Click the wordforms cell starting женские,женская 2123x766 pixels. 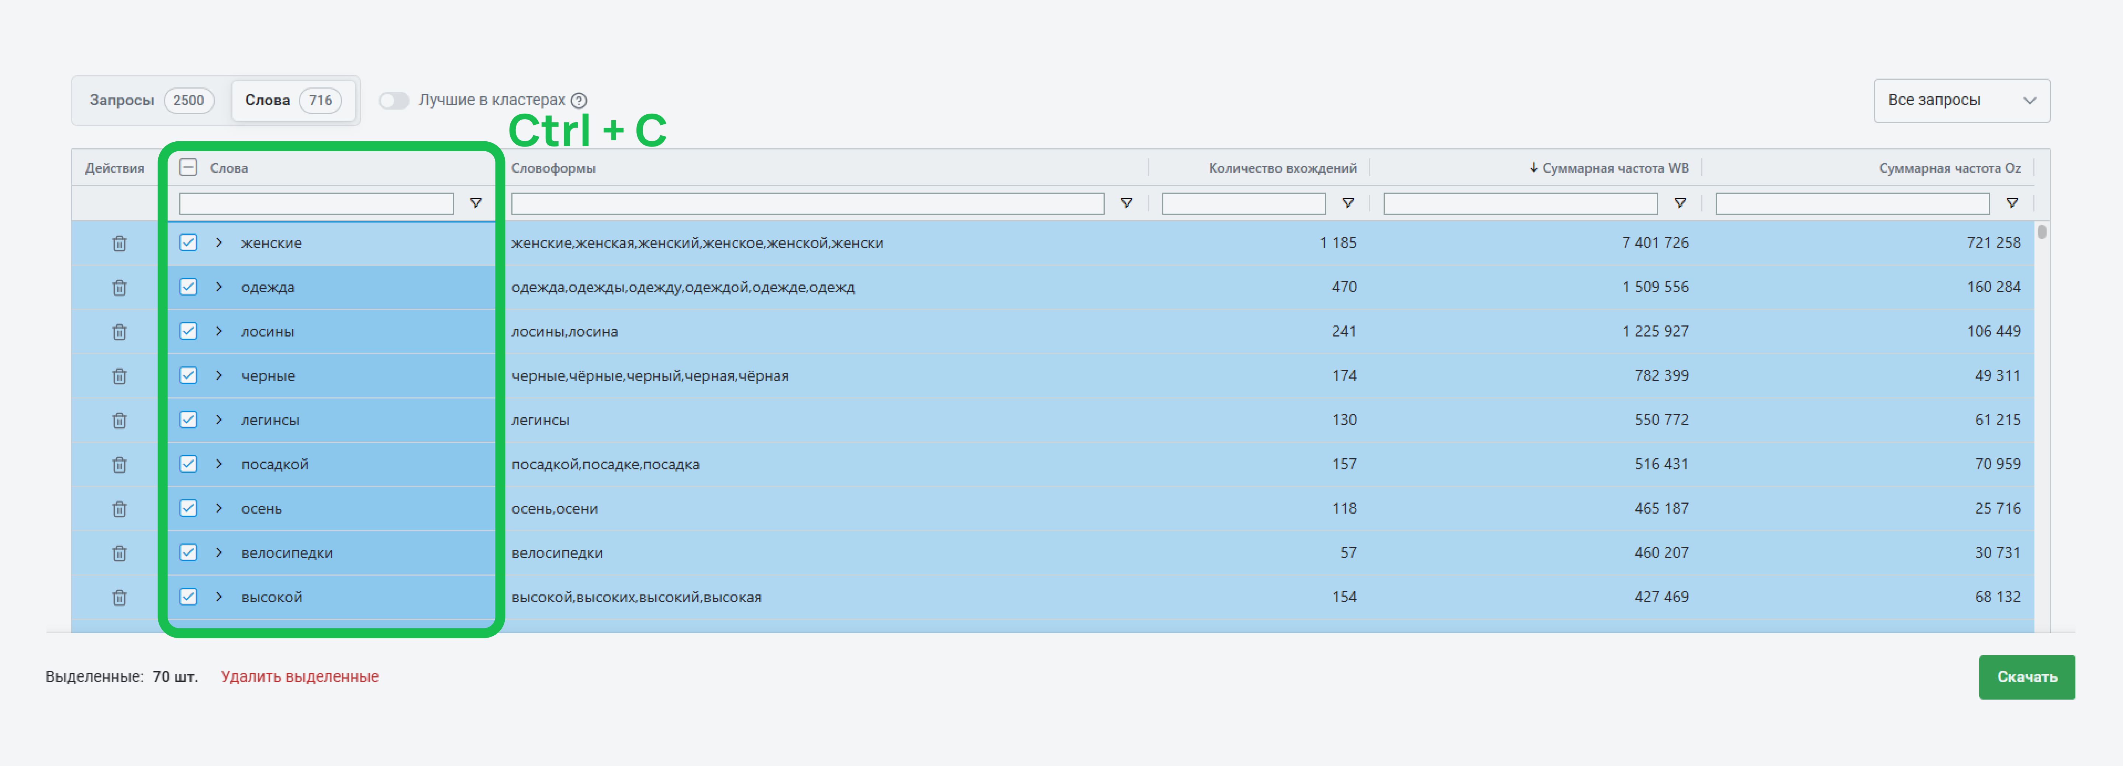click(697, 243)
